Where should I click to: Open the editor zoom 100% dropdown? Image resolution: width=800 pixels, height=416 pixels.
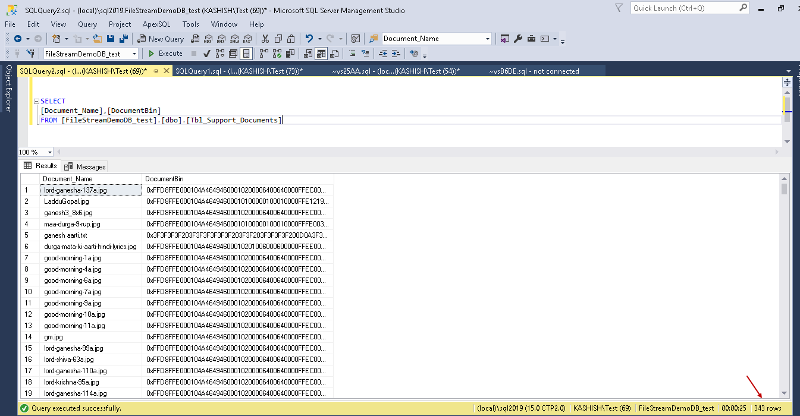point(49,152)
